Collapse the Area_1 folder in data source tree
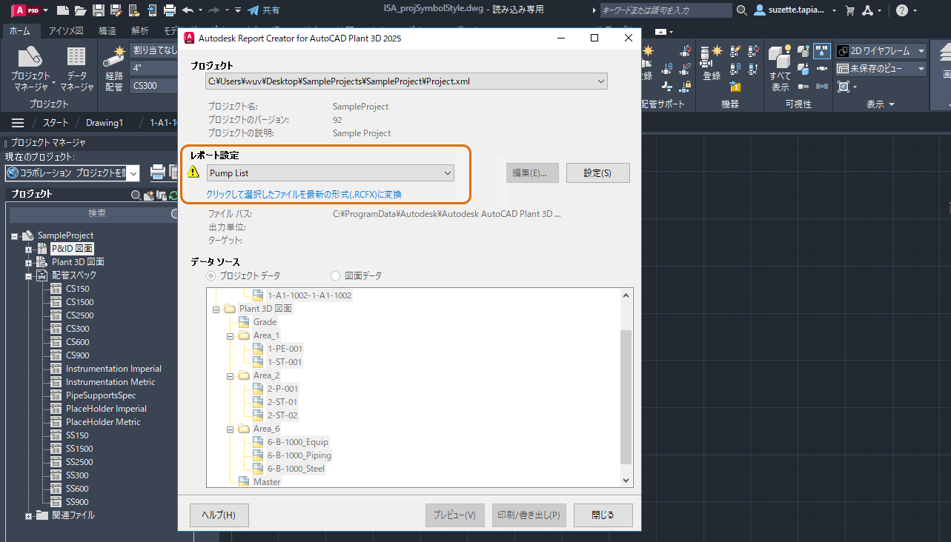The height and width of the screenshot is (542, 951). pyautogui.click(x=231, y=335)
